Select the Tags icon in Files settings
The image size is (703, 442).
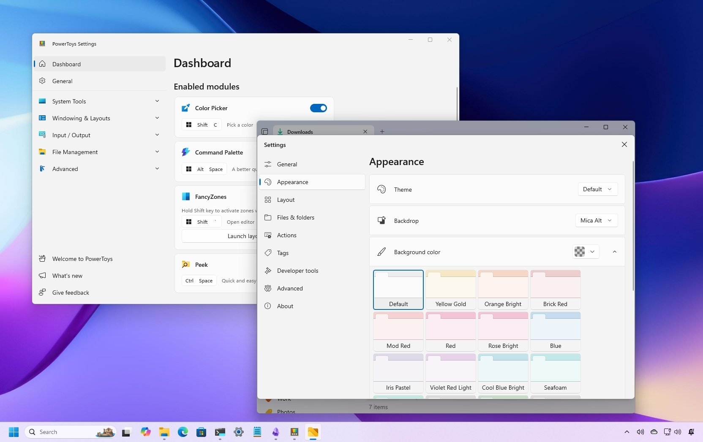[x=269, y=253]
